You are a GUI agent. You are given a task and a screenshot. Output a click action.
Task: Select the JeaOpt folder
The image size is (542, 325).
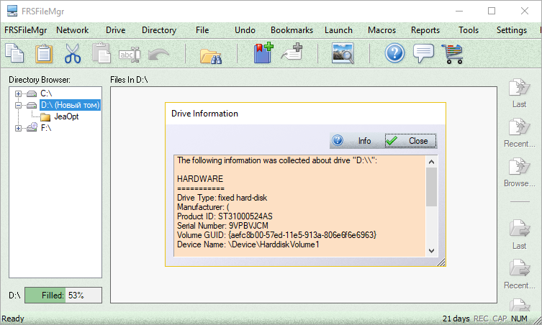point(66,116)
